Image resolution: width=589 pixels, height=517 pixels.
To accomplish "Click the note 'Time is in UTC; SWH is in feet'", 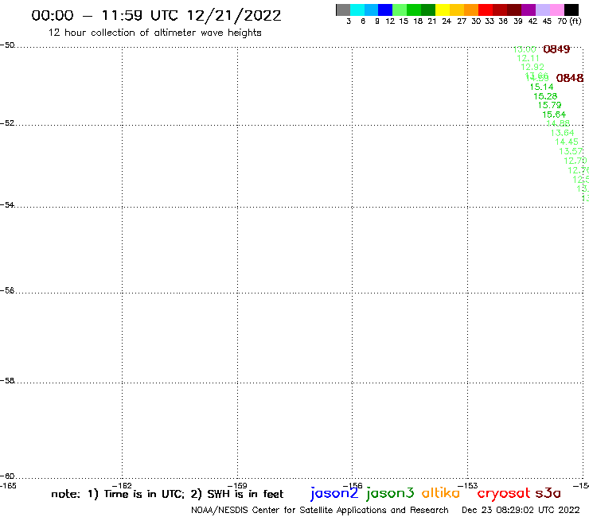I will 167,494.
